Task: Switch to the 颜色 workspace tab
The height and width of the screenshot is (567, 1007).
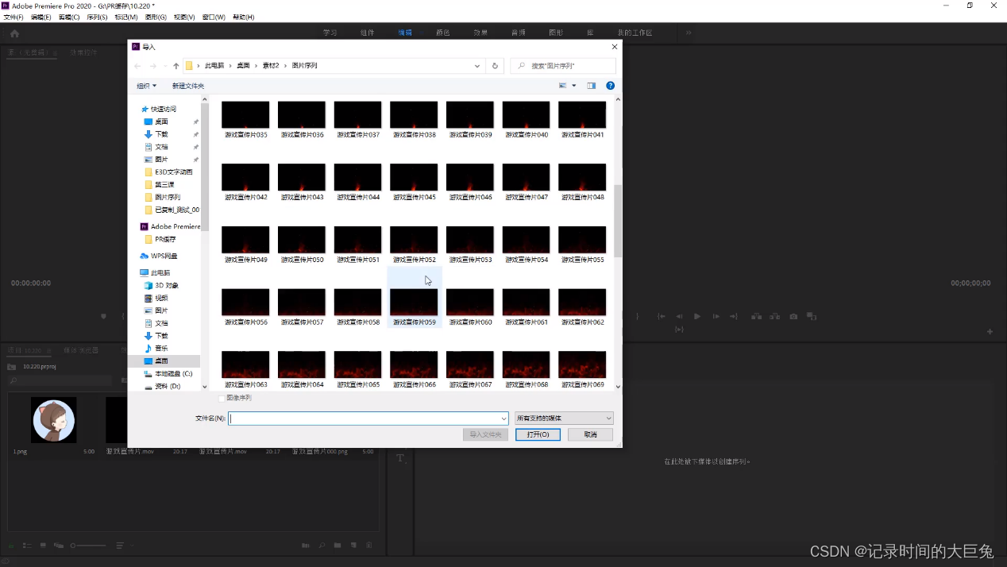Action: click(x=443, y=33)
